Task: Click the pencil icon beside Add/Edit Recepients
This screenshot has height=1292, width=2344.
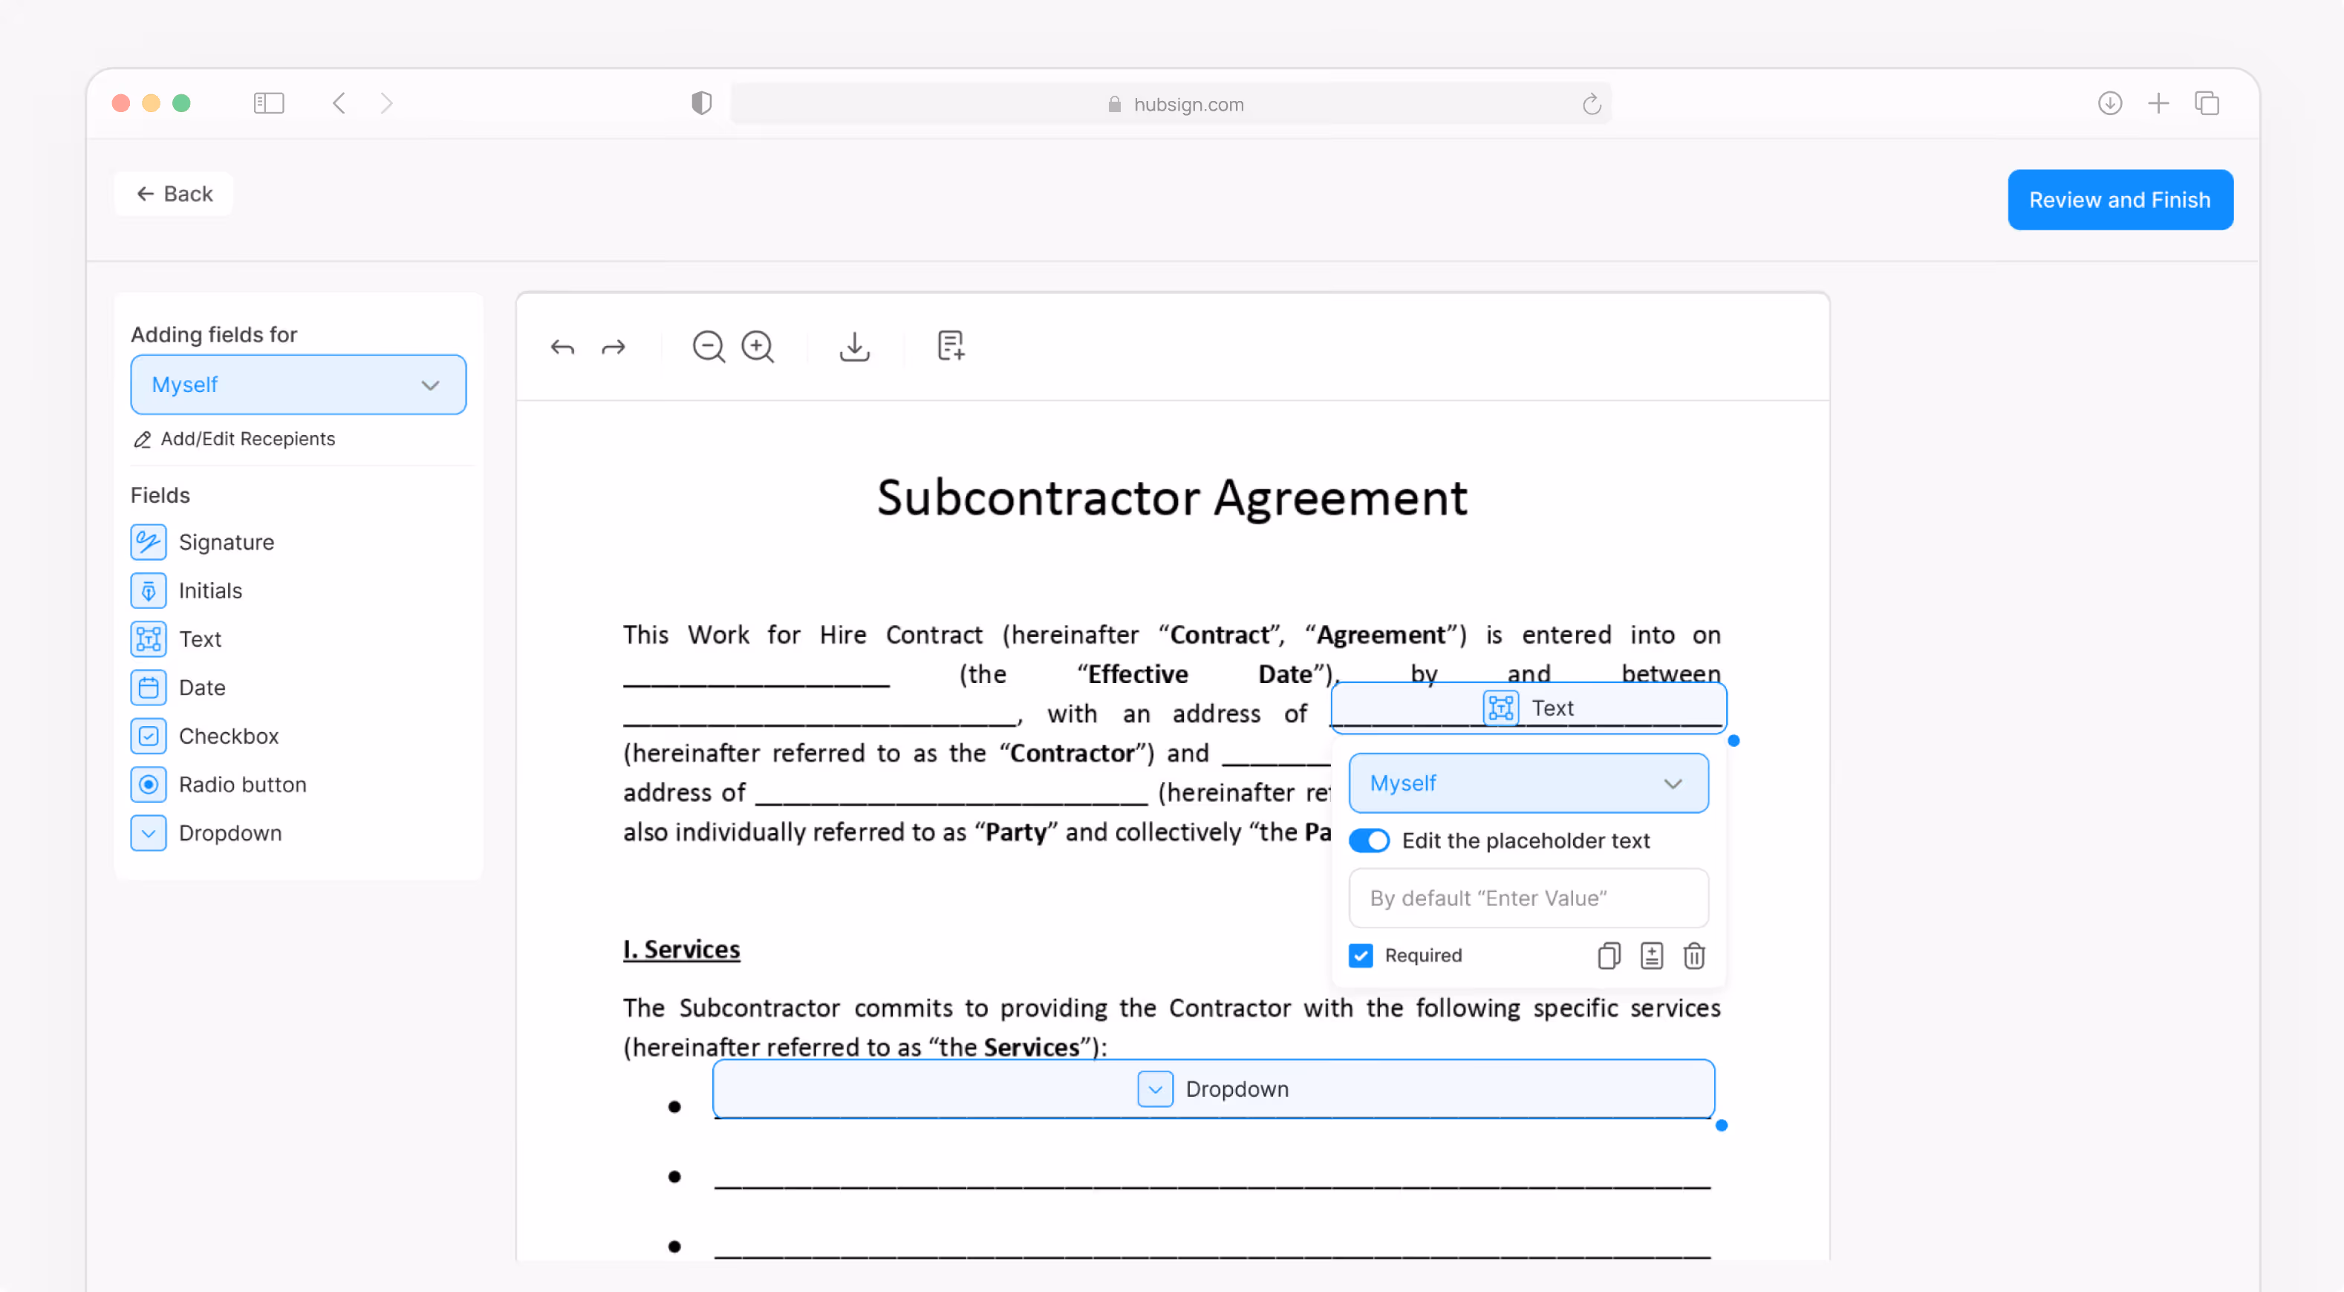Action: [x=142, y=440]
